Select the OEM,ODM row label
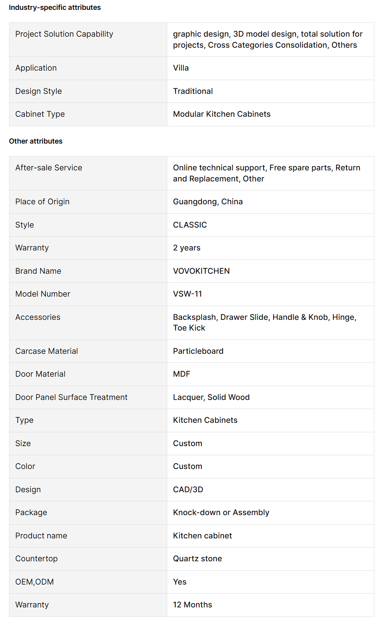Screen dimensions: 381x624 (x=35, y=582)
